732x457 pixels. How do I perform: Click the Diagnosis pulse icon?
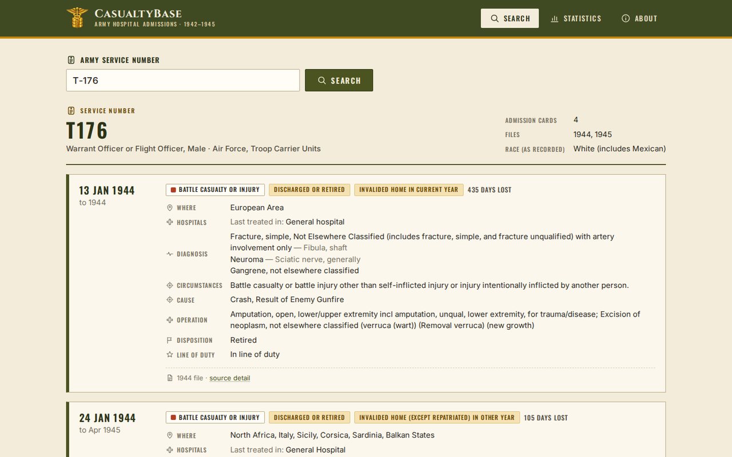pyautogui.click(x=169, y=254)
